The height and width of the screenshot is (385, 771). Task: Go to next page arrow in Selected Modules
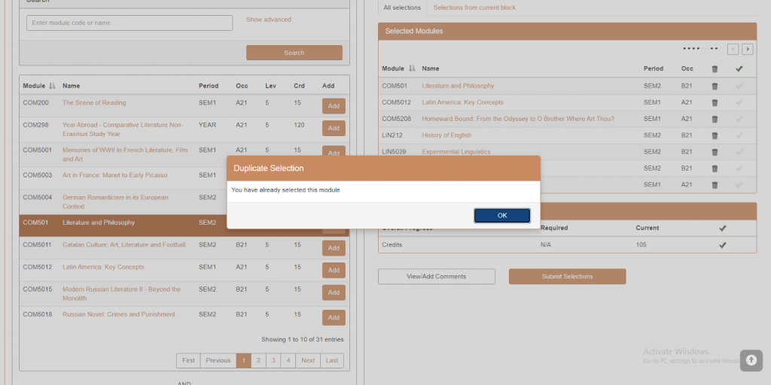point(747,50)
